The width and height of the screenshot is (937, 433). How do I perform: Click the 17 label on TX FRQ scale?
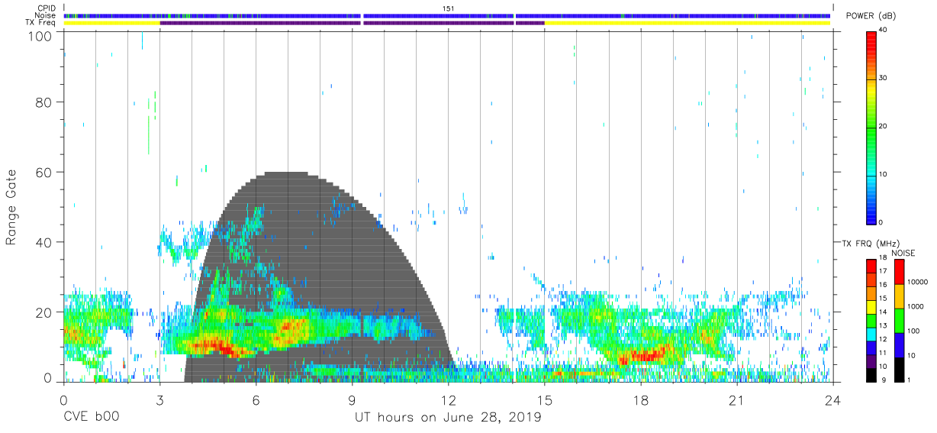point(884,271)
